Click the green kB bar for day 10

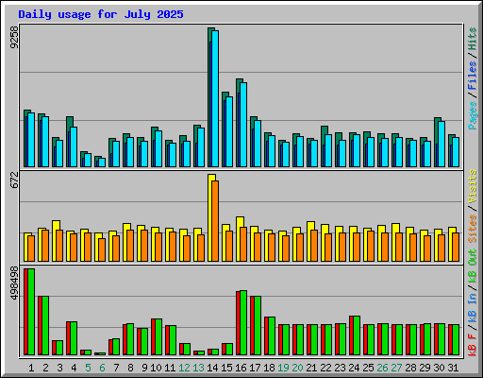158,336
